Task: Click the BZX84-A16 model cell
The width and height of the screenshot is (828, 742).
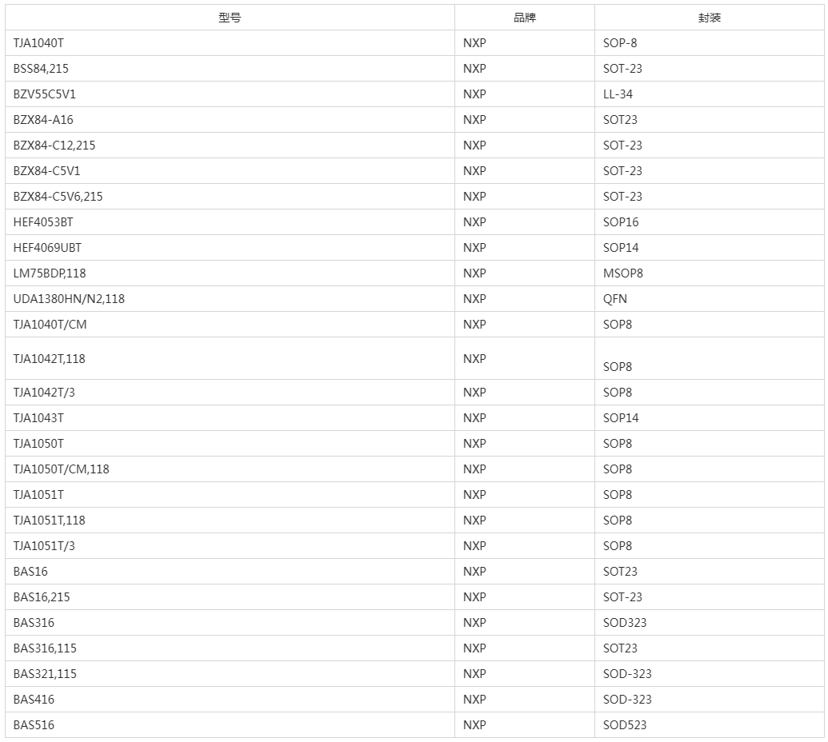Action: click(x=230, y=120)
